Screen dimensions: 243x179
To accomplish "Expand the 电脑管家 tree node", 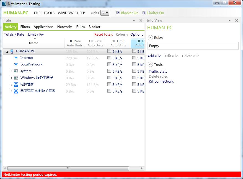I will pyautogui.click(x=11, y=85).
